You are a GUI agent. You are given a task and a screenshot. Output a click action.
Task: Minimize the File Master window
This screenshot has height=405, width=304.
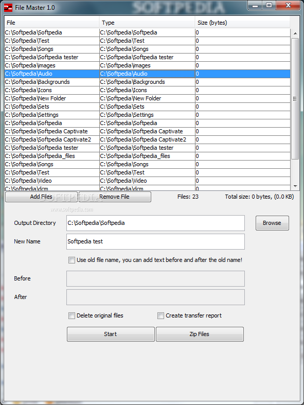tap(255, 6)
